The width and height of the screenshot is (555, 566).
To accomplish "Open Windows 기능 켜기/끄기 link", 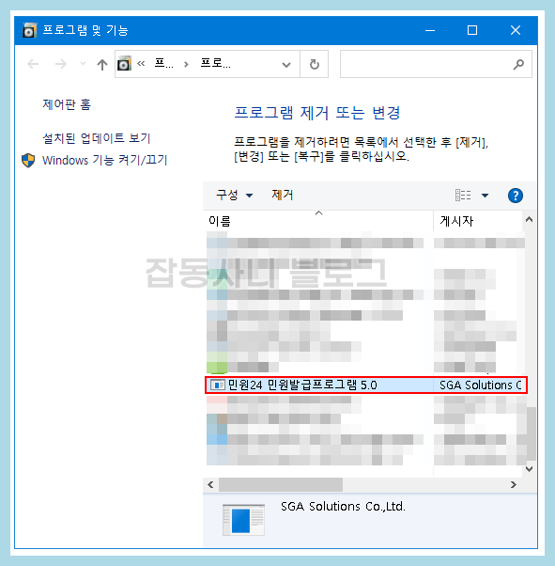I will click(x=105, y=160).
